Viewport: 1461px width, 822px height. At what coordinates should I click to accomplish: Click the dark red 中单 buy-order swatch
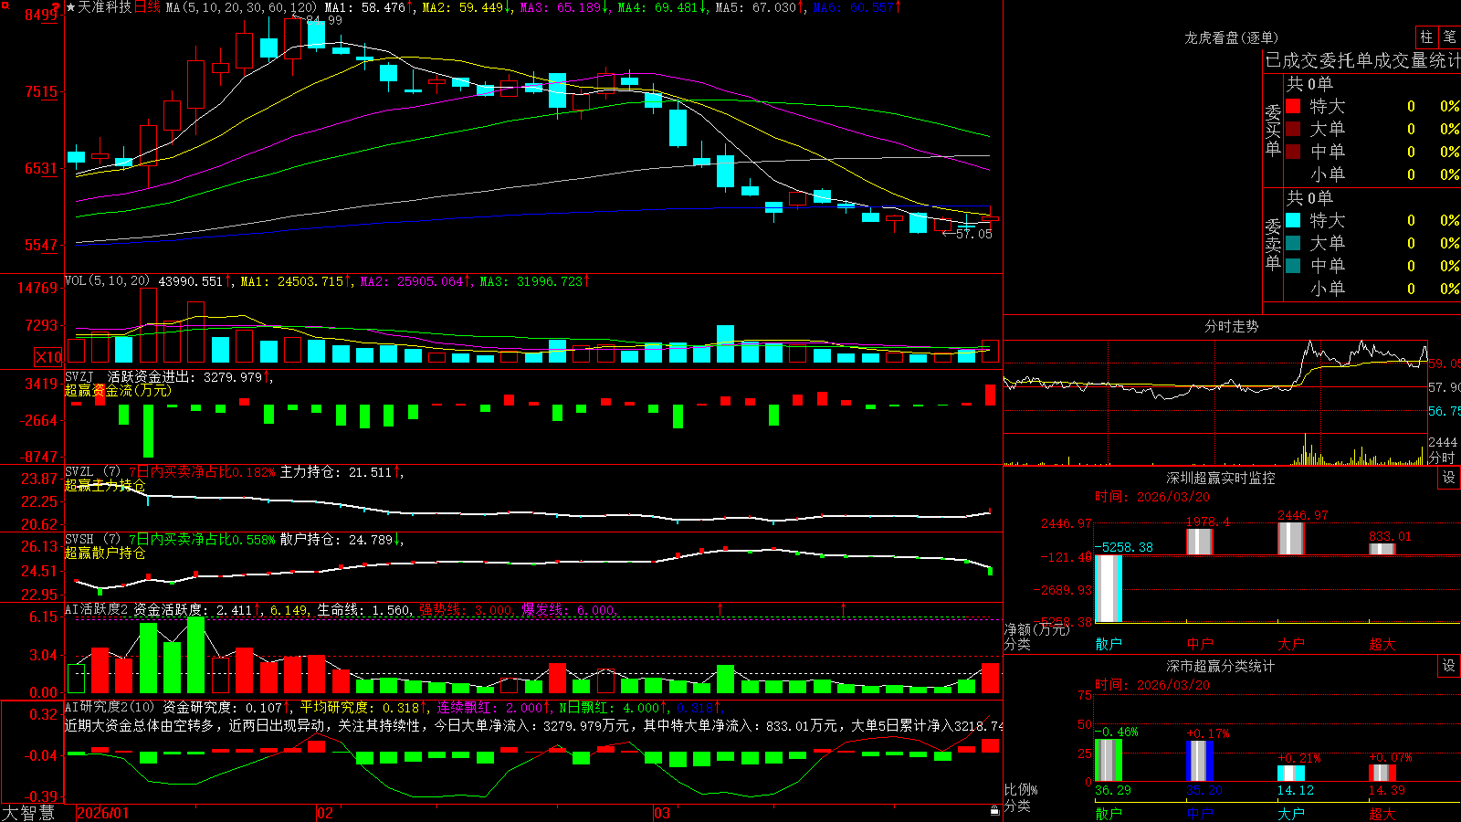point(1293,152)
